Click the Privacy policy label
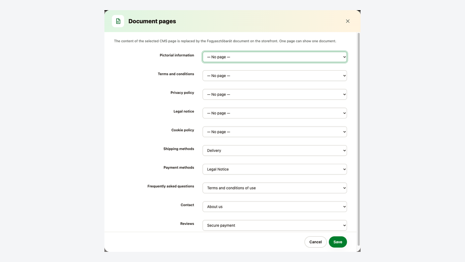Viewport: 465px width, 262px height. [x=182, y=93]
